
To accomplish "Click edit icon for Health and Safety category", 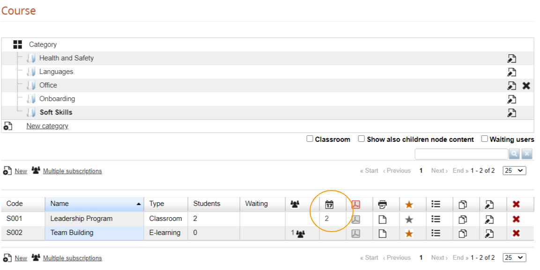I will pos(512,58).
